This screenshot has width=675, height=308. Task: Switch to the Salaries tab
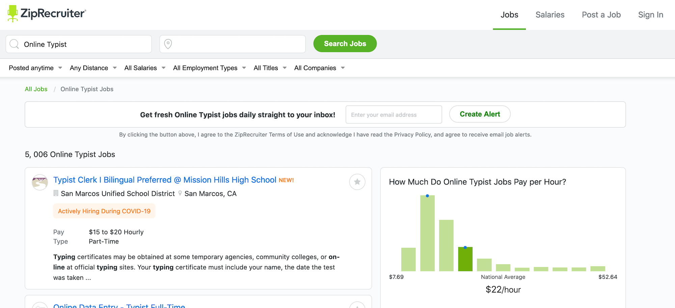coord(550,15)
